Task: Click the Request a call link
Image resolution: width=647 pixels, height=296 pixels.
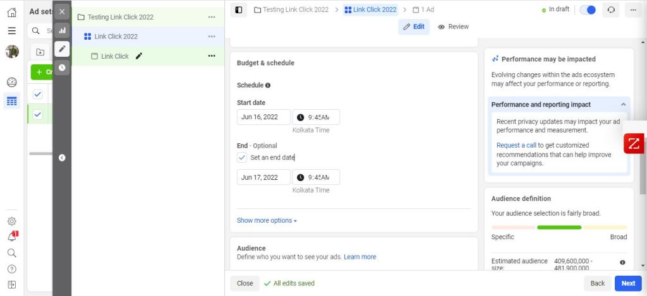Action: click(516, 145)
